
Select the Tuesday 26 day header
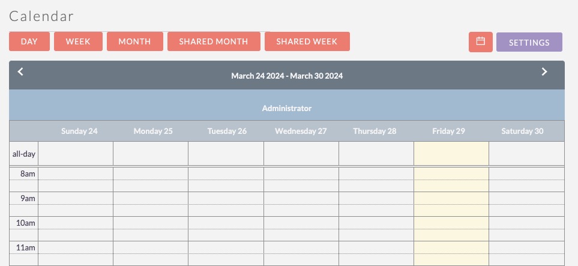227,131
